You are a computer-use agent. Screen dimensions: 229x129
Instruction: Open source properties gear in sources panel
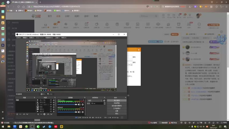[44, 114]
